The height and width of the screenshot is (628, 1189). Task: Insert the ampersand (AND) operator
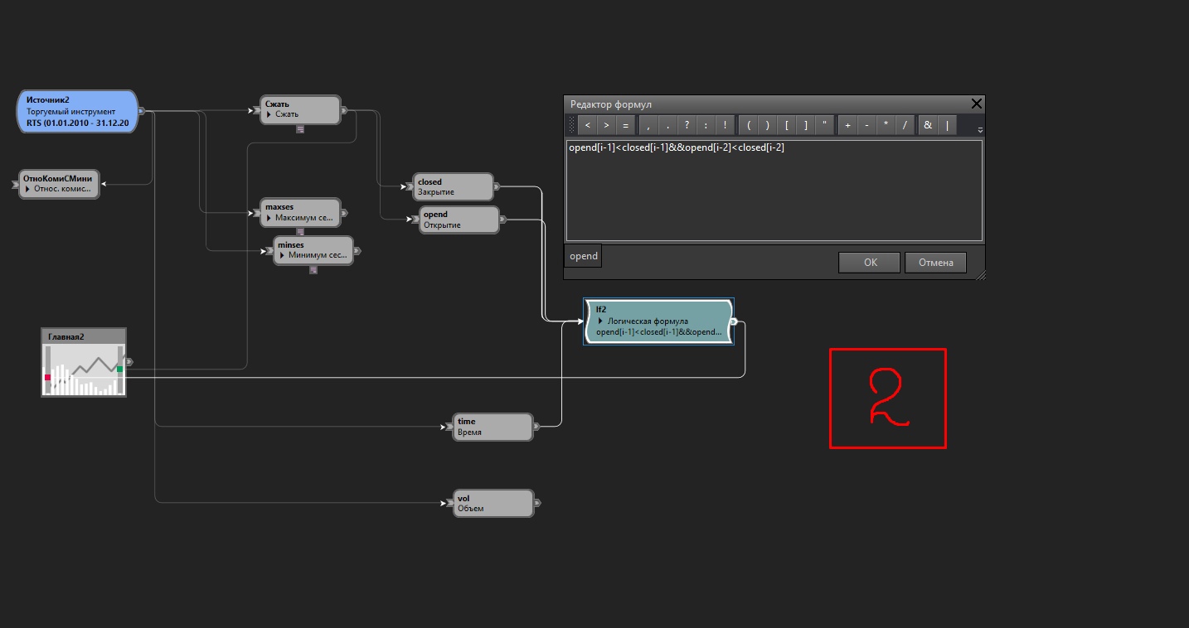coord(928,125)
